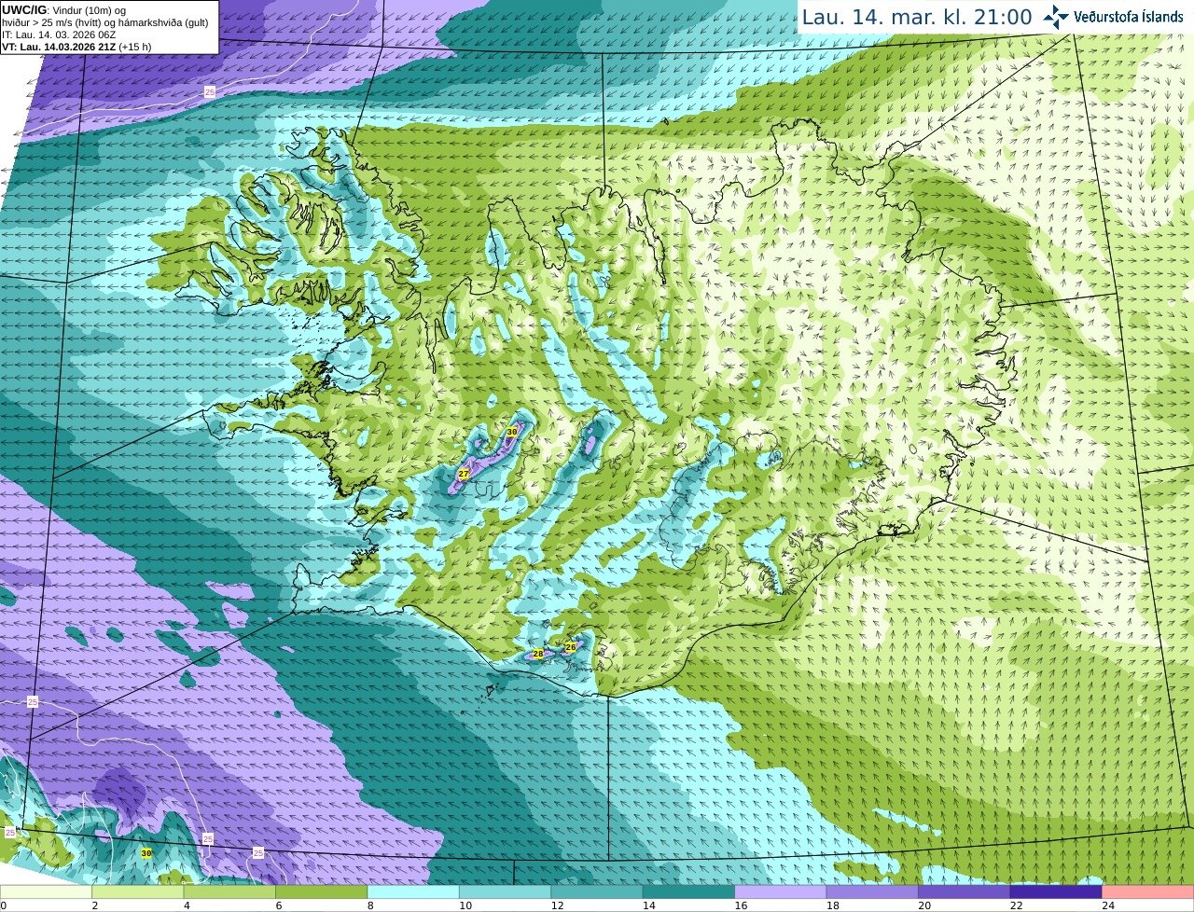1194x912 pixels.
Task: Pick the light green 2–4 m/s scale swatch
Action: click(137, 892)
